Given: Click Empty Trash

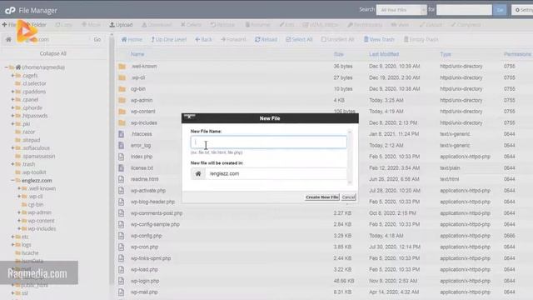Looking at the screenshot, I should coord(421,39).
